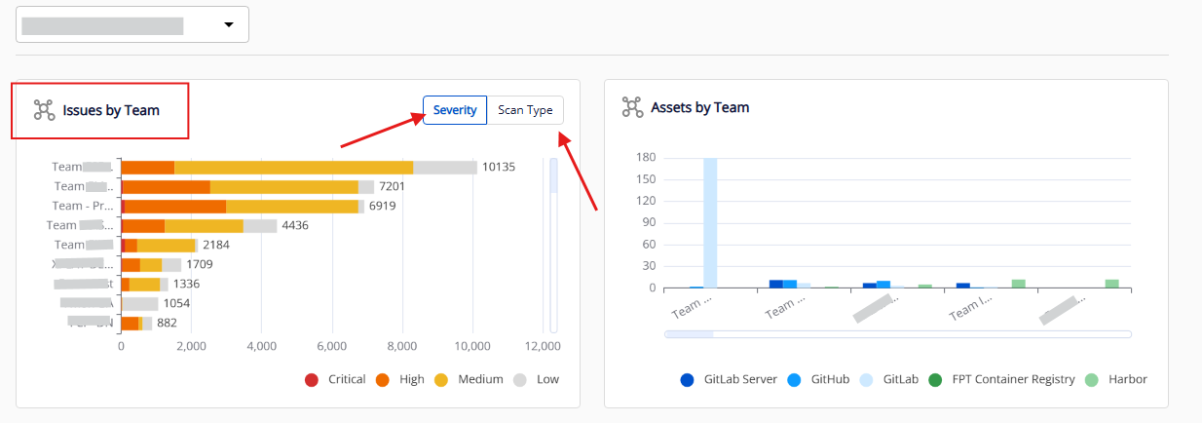1202x423 pixels.
Task: Click the dropdown caret arrow
Action: 229,24
